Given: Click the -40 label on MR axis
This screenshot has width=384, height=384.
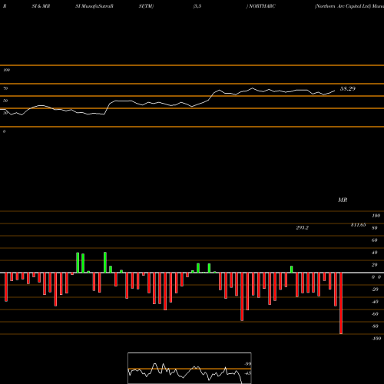Looking at the screenshot, I should (375, 302).
